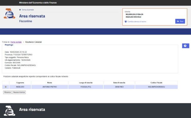Click the 29/06/1963 birth date cell
This screenshot has height=118, width=191.
[119, 87]
